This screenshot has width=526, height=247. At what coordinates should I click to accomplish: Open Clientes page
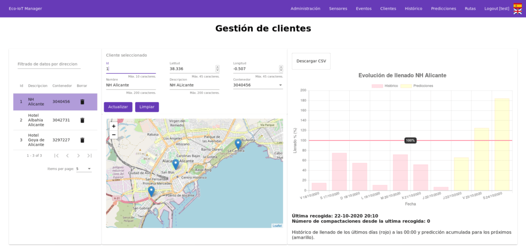[388, 9]
